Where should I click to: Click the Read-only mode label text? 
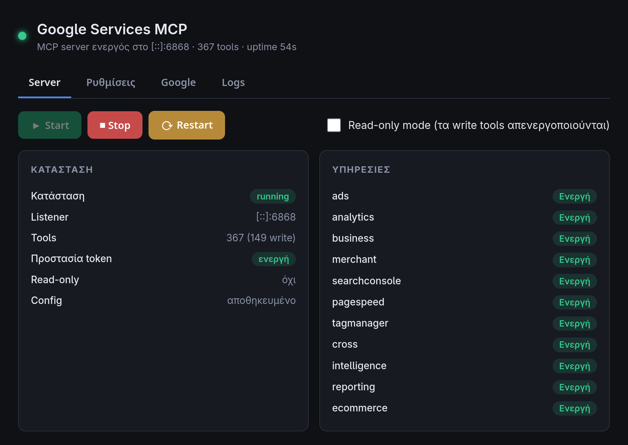(479, 125)
